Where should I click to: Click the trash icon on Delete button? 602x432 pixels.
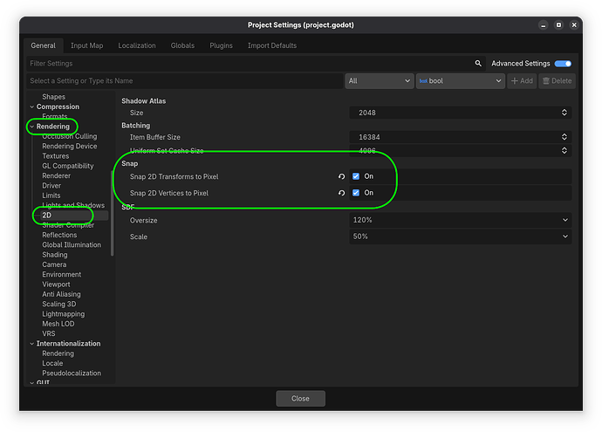(546, 81)
